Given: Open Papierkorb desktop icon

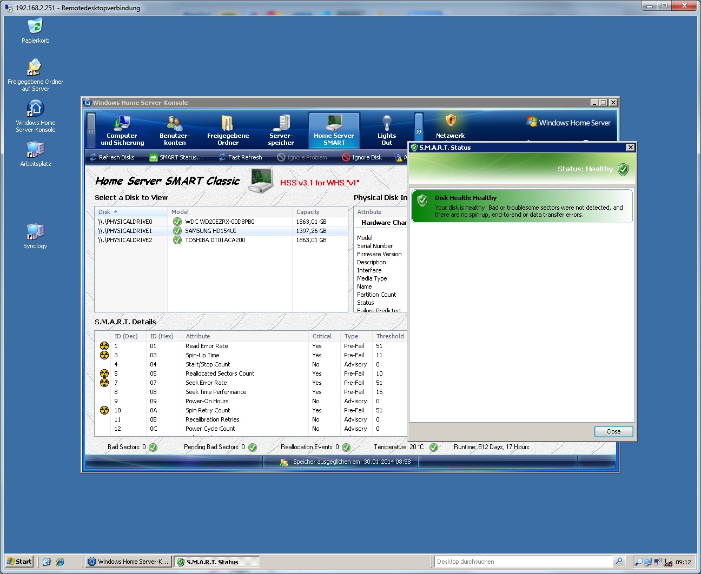Looking at the screenshot, I should pyautogui.click(x=35, y=31).
